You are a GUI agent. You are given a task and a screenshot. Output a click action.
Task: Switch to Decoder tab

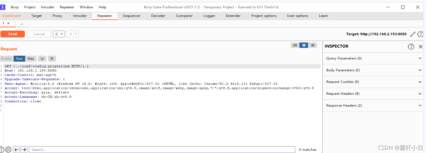[x=158, y=16]
